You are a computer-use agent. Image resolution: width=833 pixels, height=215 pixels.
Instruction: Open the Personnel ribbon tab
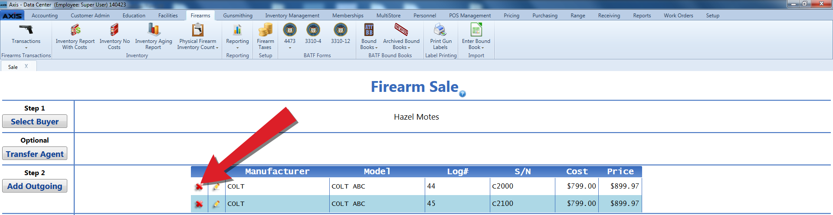425,16
